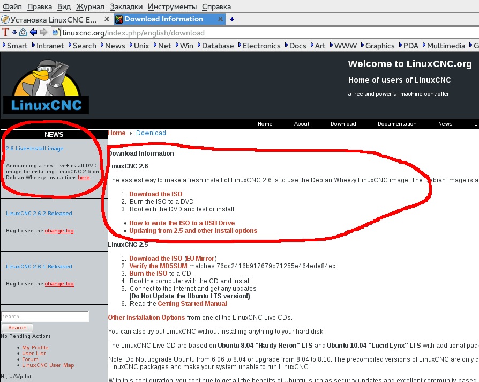Open How to write the ISO to a USB Drive
The width and height of the screenshot is (479, 382).
tap(182, 223)
